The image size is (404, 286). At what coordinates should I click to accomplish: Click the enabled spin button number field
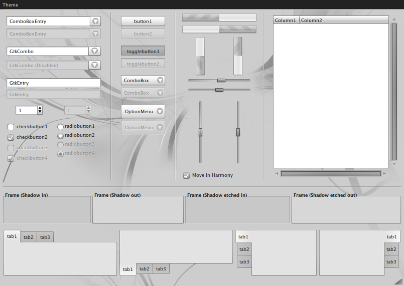[27, 110]
